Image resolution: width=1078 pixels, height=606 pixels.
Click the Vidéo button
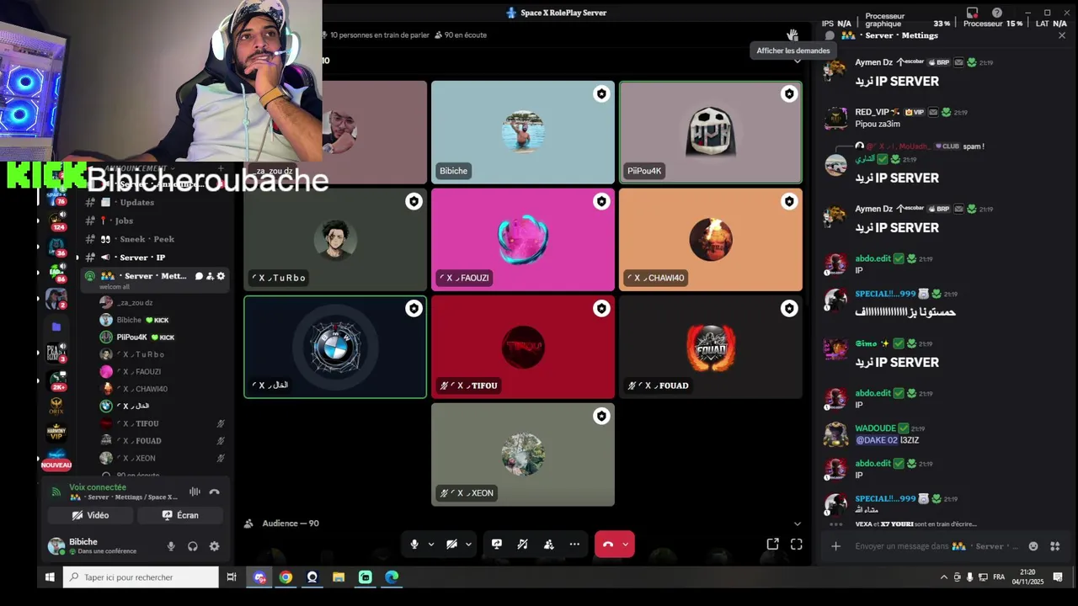90,515
